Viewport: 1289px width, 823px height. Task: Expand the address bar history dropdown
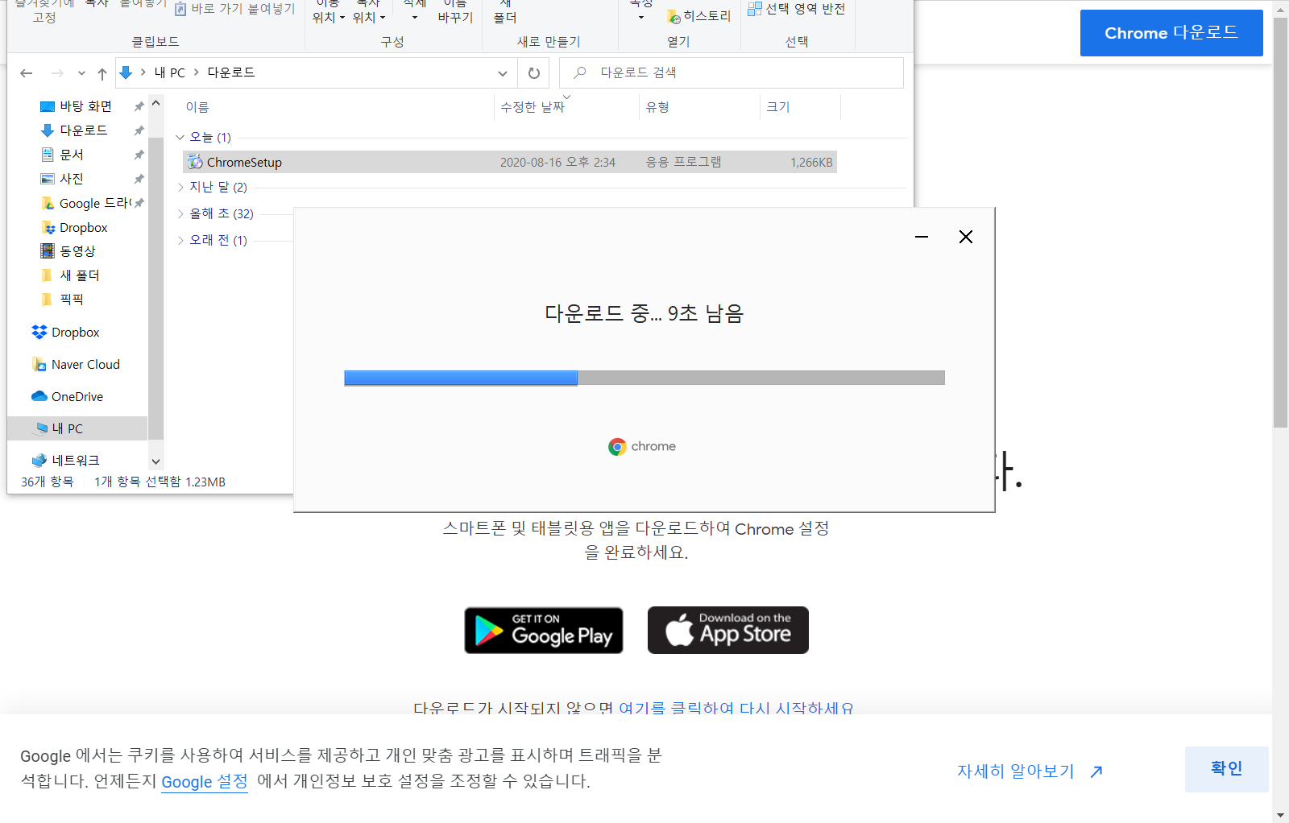coord(503,73)
